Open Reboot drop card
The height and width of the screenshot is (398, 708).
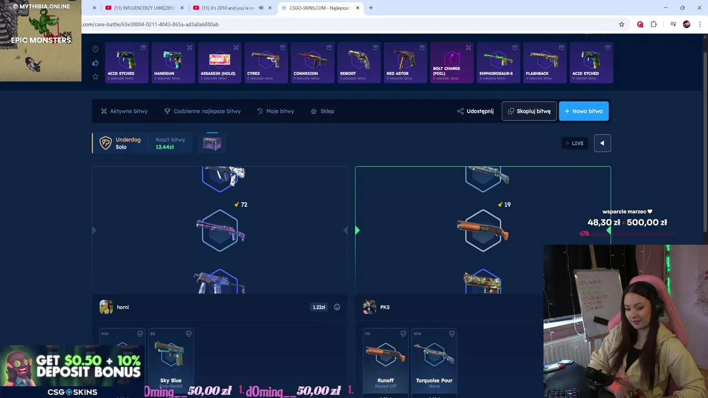tap(359, 62)
